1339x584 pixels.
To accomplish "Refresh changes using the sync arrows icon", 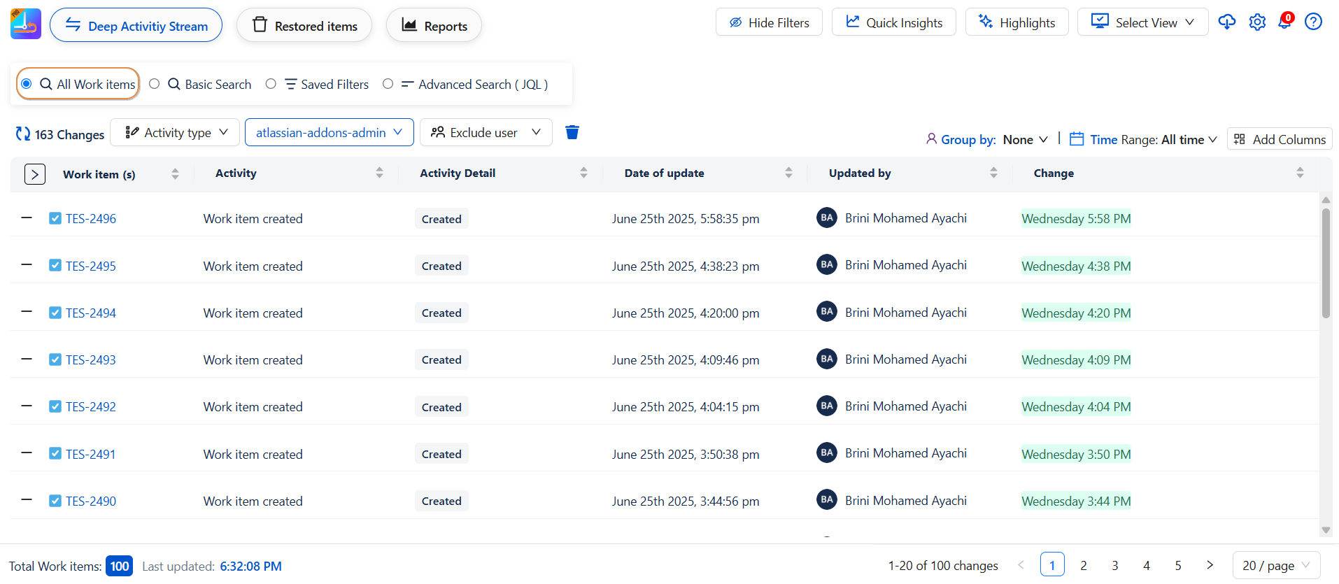I will (x=23, y=134).
